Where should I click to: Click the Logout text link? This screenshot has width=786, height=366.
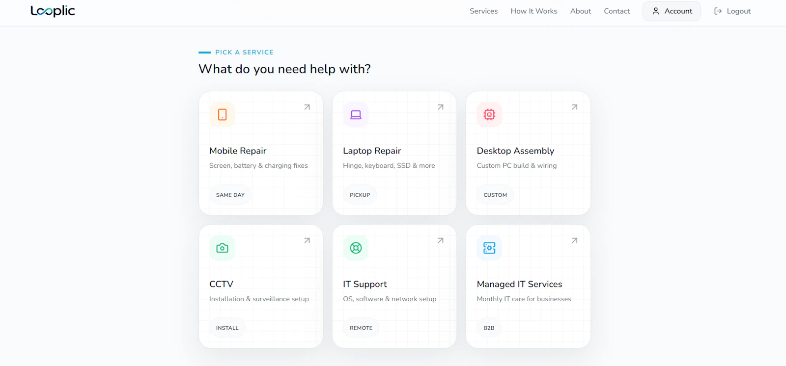739,11
